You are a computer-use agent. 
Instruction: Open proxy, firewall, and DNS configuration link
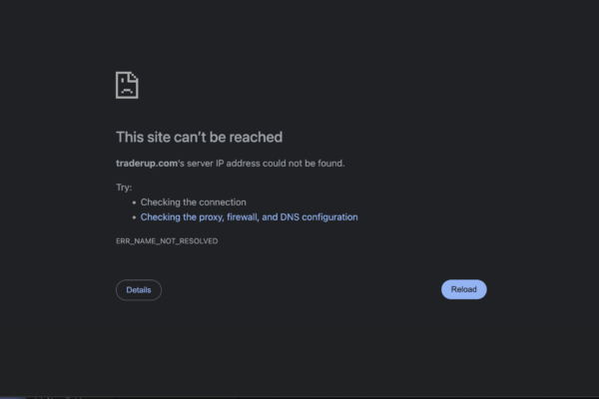(x=249, y=216)
